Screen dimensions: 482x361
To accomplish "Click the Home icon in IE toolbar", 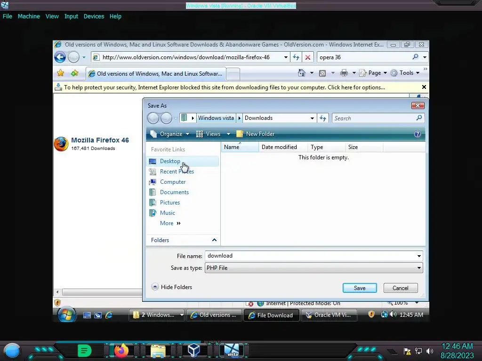I will 302,73.
